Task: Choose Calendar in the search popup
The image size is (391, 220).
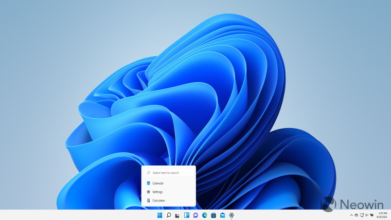Action: (169, 183)
